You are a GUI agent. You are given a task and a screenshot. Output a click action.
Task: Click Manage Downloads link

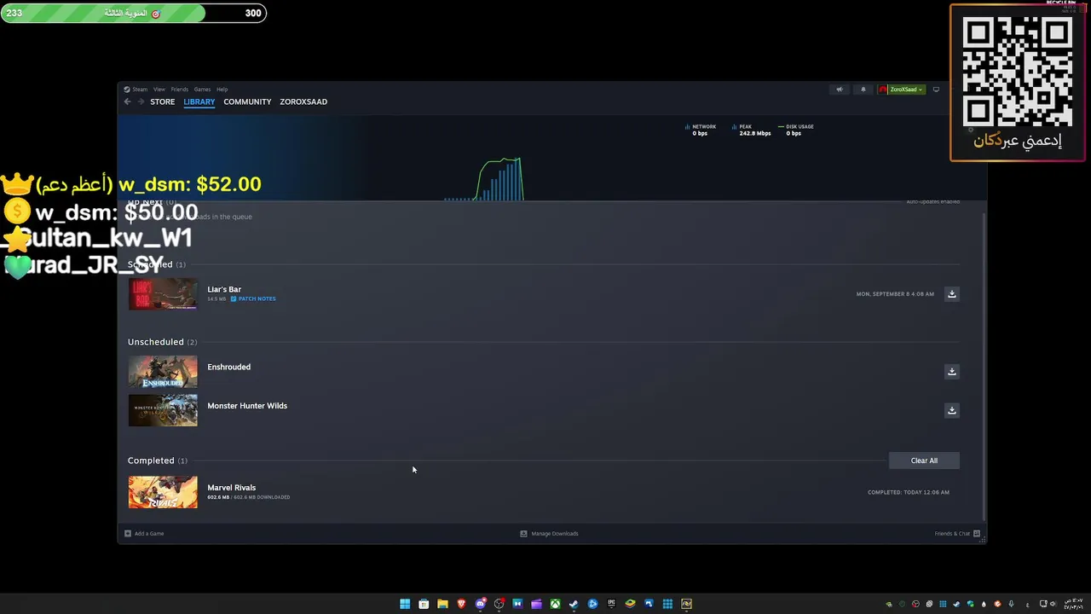coord(555,534)
